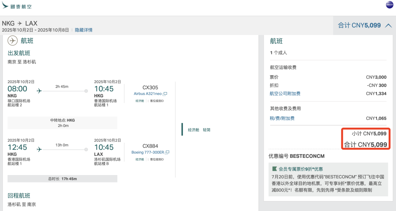
Task: Open Boeing 777-300ER aircraft details link
Action: (x=147, y=152)
